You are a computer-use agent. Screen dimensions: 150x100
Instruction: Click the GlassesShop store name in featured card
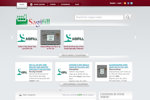point(115,69)
